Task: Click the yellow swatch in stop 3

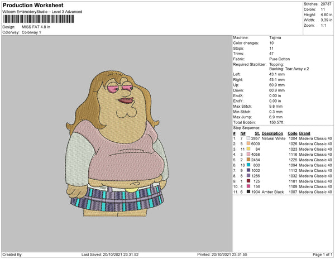Action: (249, 150)
